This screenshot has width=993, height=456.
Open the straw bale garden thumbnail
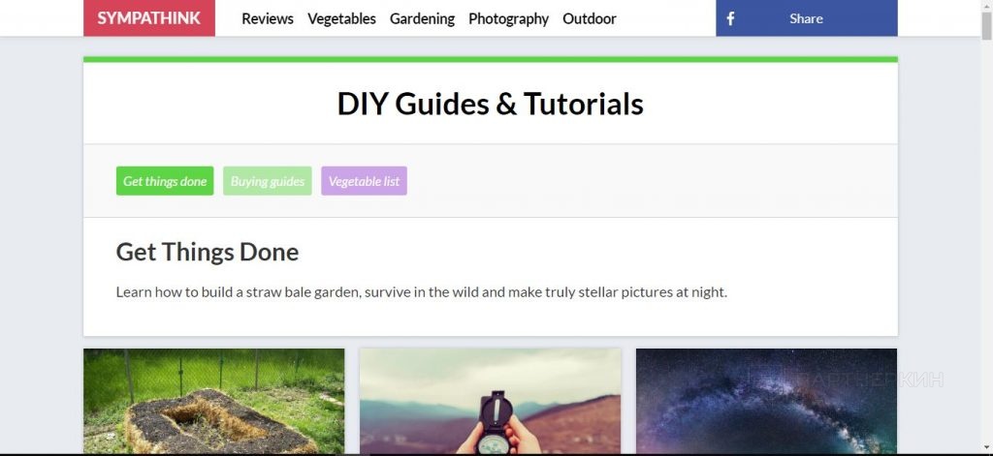[x=214, y=401]
